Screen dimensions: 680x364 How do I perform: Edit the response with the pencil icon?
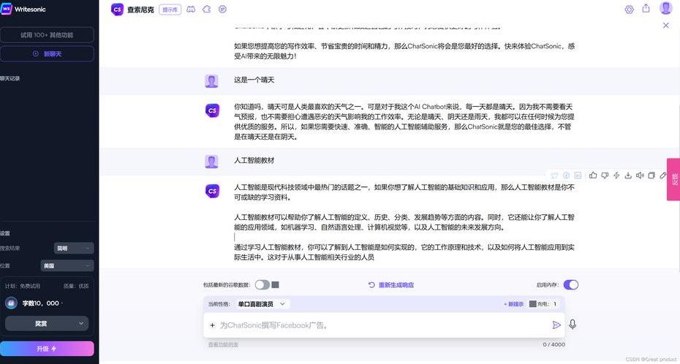[x=662, y=175]
